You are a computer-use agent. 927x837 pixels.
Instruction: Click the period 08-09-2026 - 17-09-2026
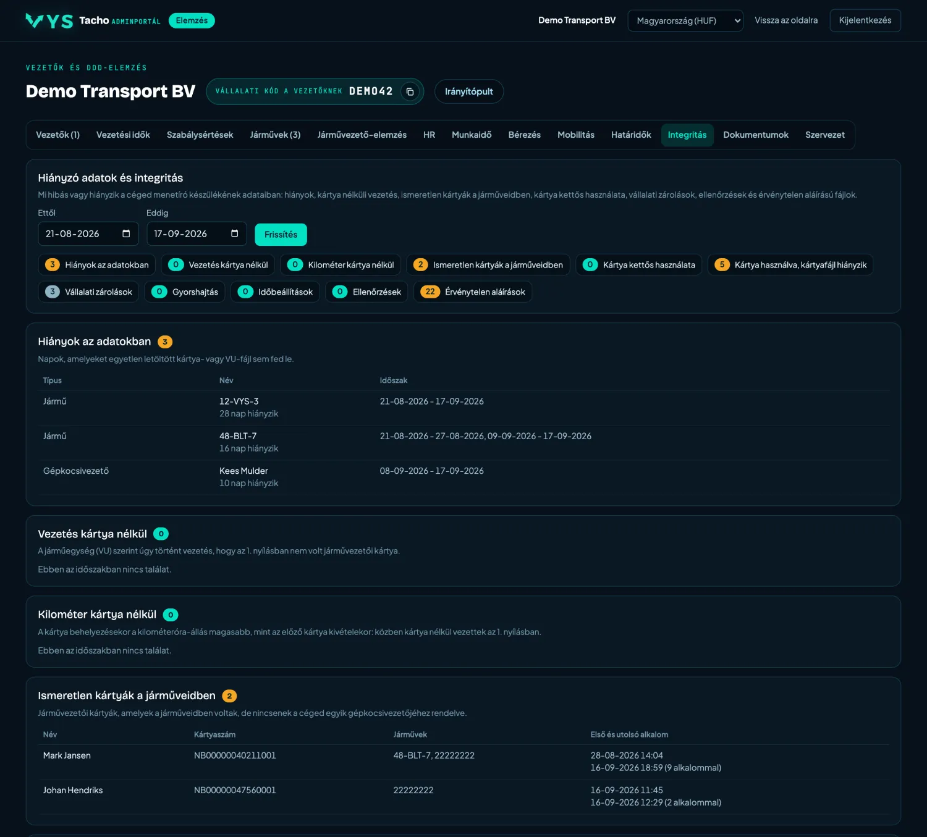point(432,471)
